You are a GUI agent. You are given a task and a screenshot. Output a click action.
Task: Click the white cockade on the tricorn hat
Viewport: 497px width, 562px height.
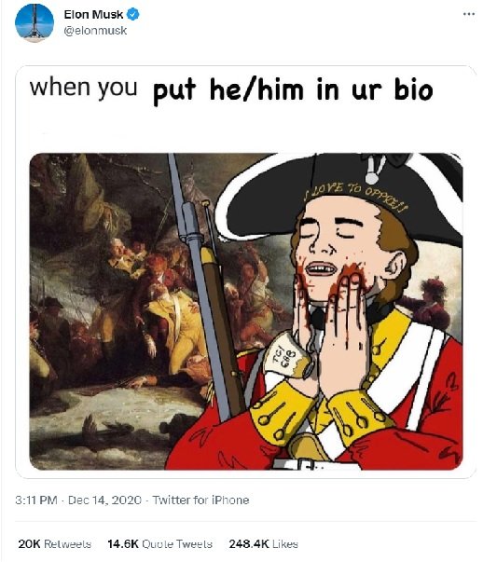(373, 168)
